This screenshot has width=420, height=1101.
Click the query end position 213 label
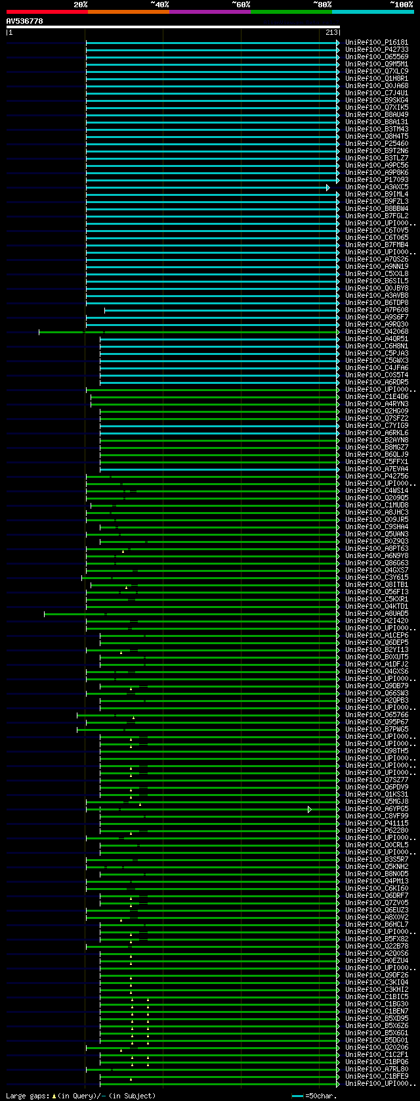tap(331, 32)
